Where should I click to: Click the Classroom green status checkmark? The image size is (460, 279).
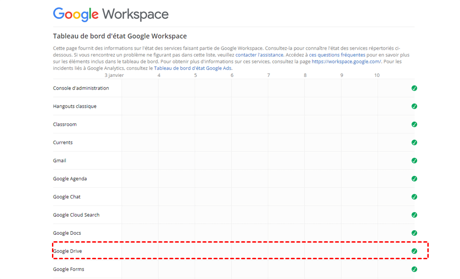coord(414,124)
